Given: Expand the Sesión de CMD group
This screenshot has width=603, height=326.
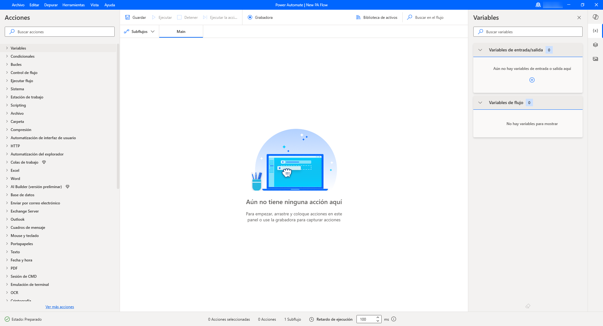Looking at the screenshot, I should tap(7, 276).
